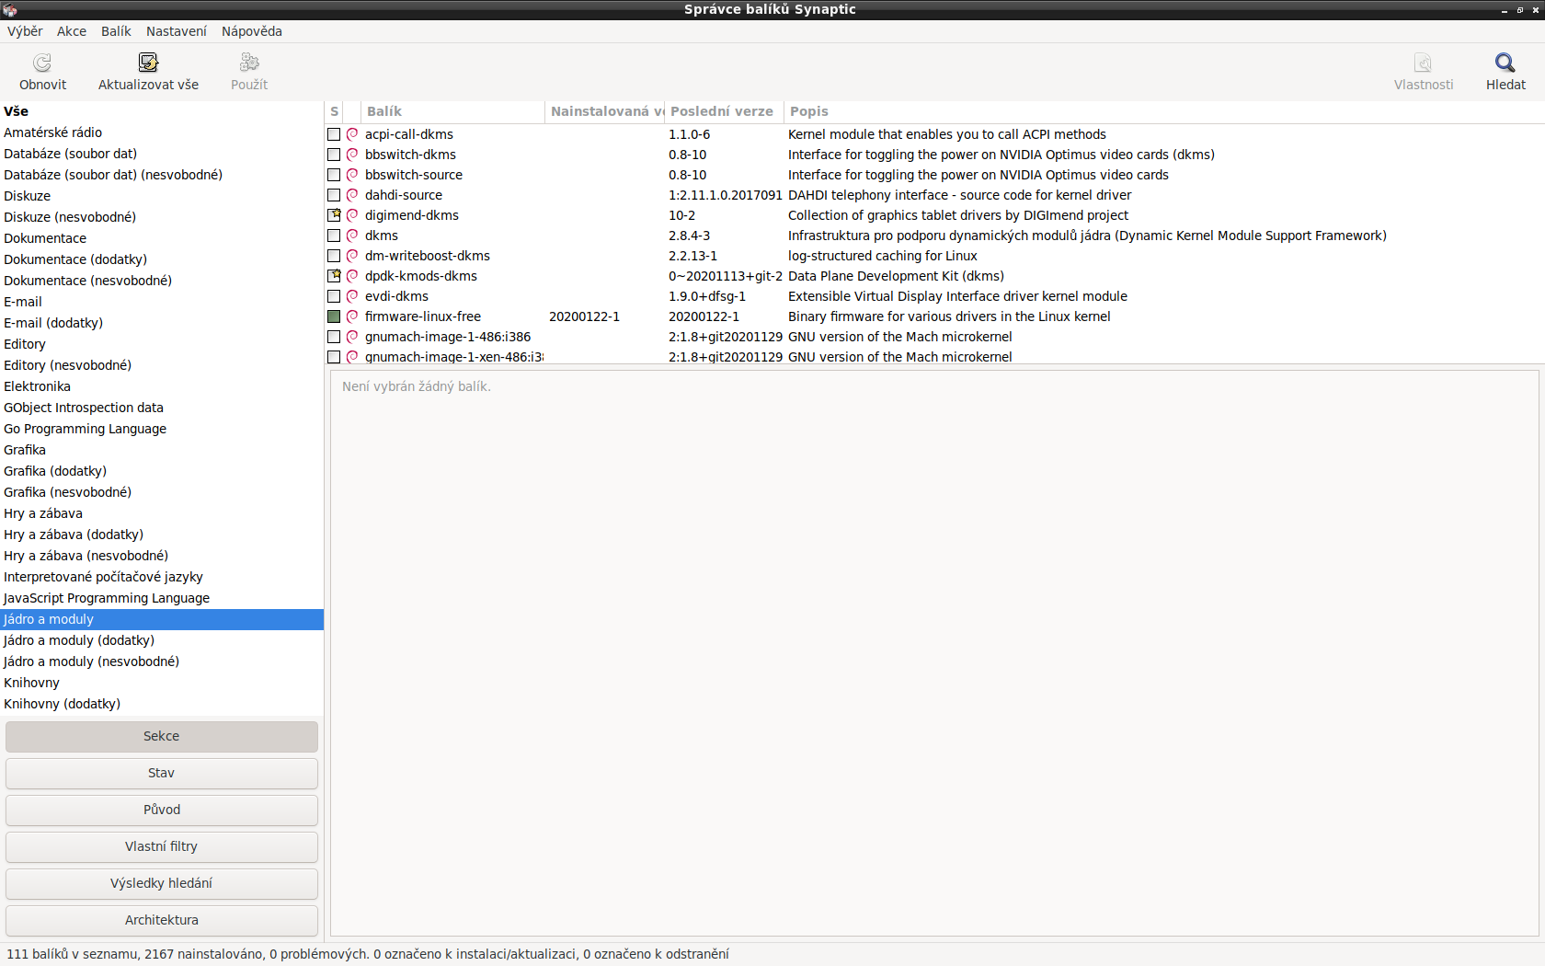This screenshot has height=966, width=1545.
Task: Click Debian swirl icon beside dm-writeboost-dkms
Action: [x=352, y=256]
